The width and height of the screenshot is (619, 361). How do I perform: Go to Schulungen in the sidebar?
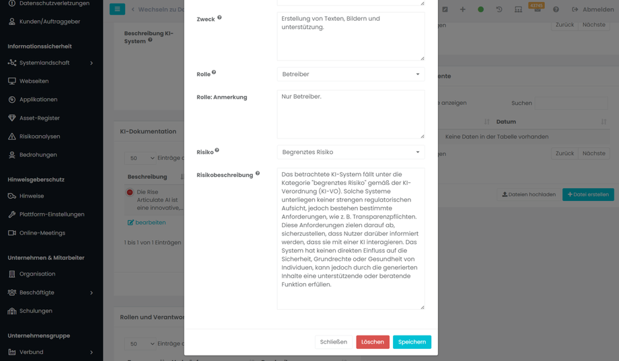coord(36,311)
